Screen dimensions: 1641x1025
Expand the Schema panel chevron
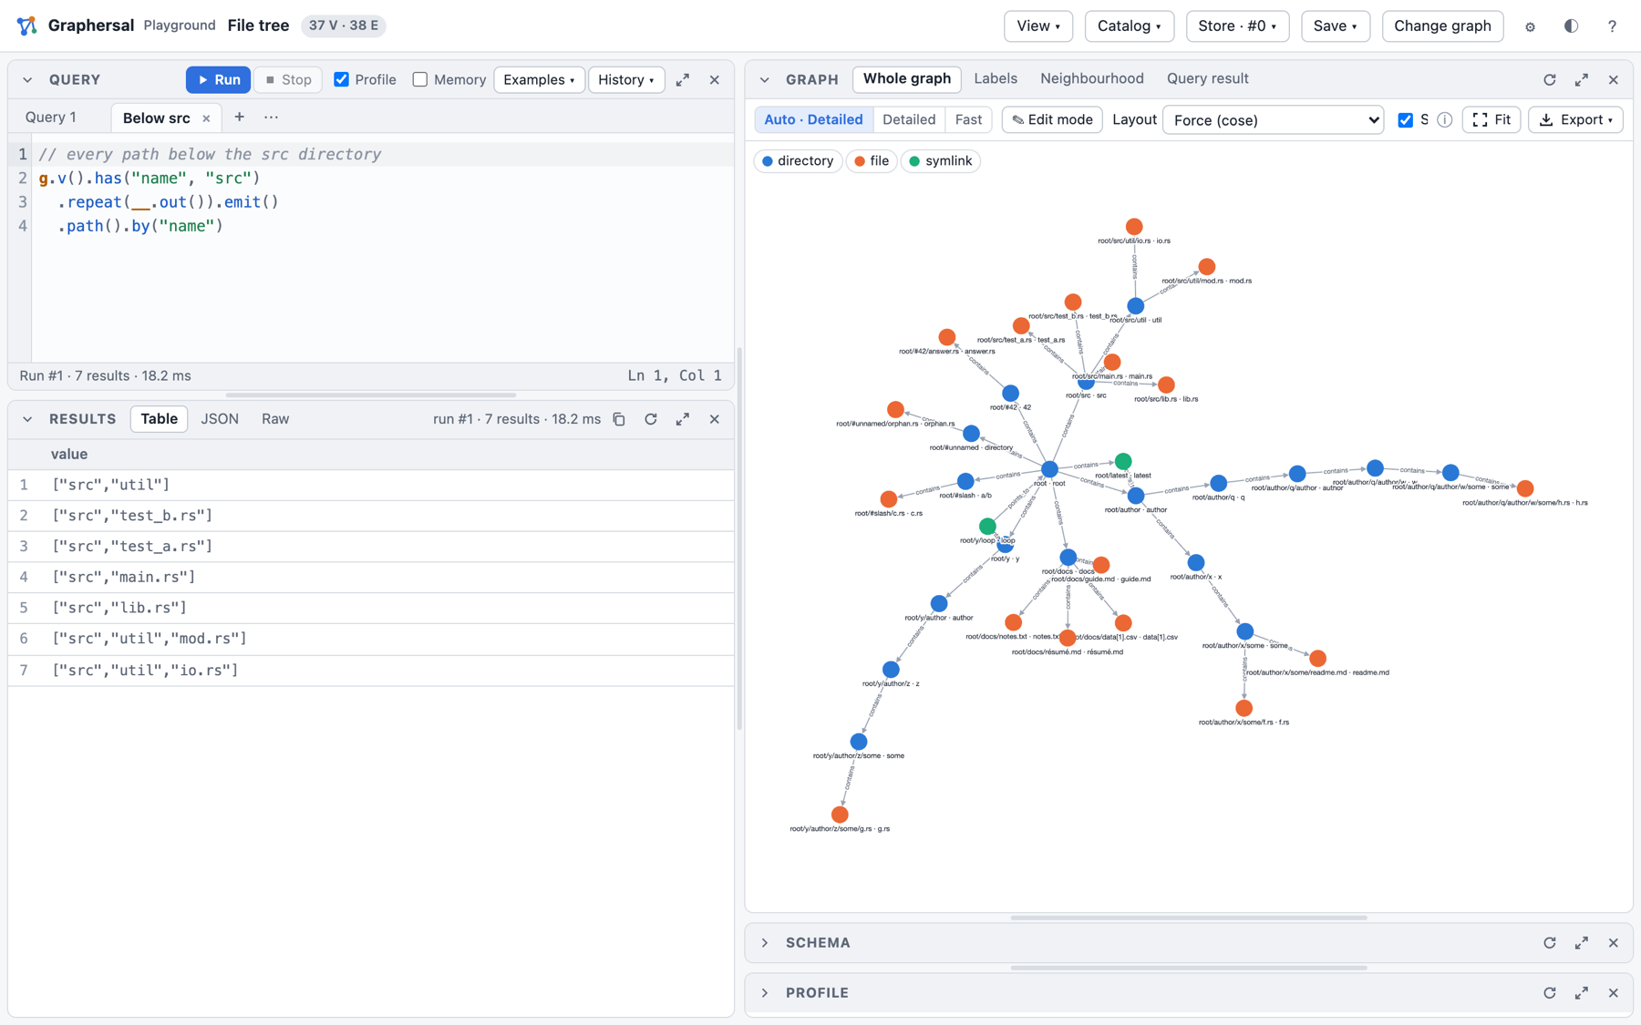765,943
